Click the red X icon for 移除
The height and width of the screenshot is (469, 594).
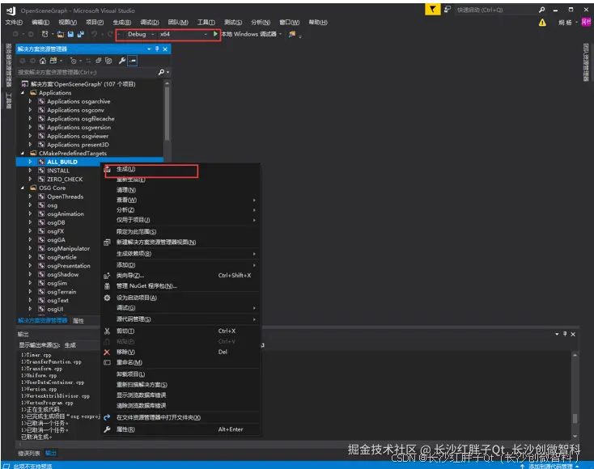[x=107, y=352]
